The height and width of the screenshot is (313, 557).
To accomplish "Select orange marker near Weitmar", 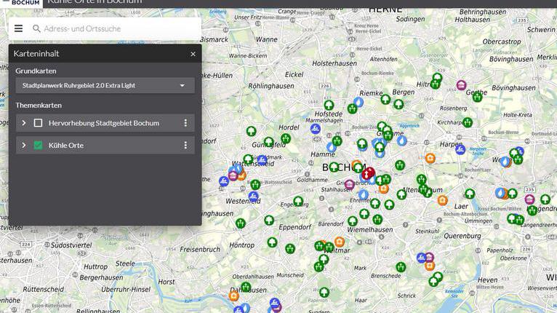I will pyautogui.click(x=340, y=242).
